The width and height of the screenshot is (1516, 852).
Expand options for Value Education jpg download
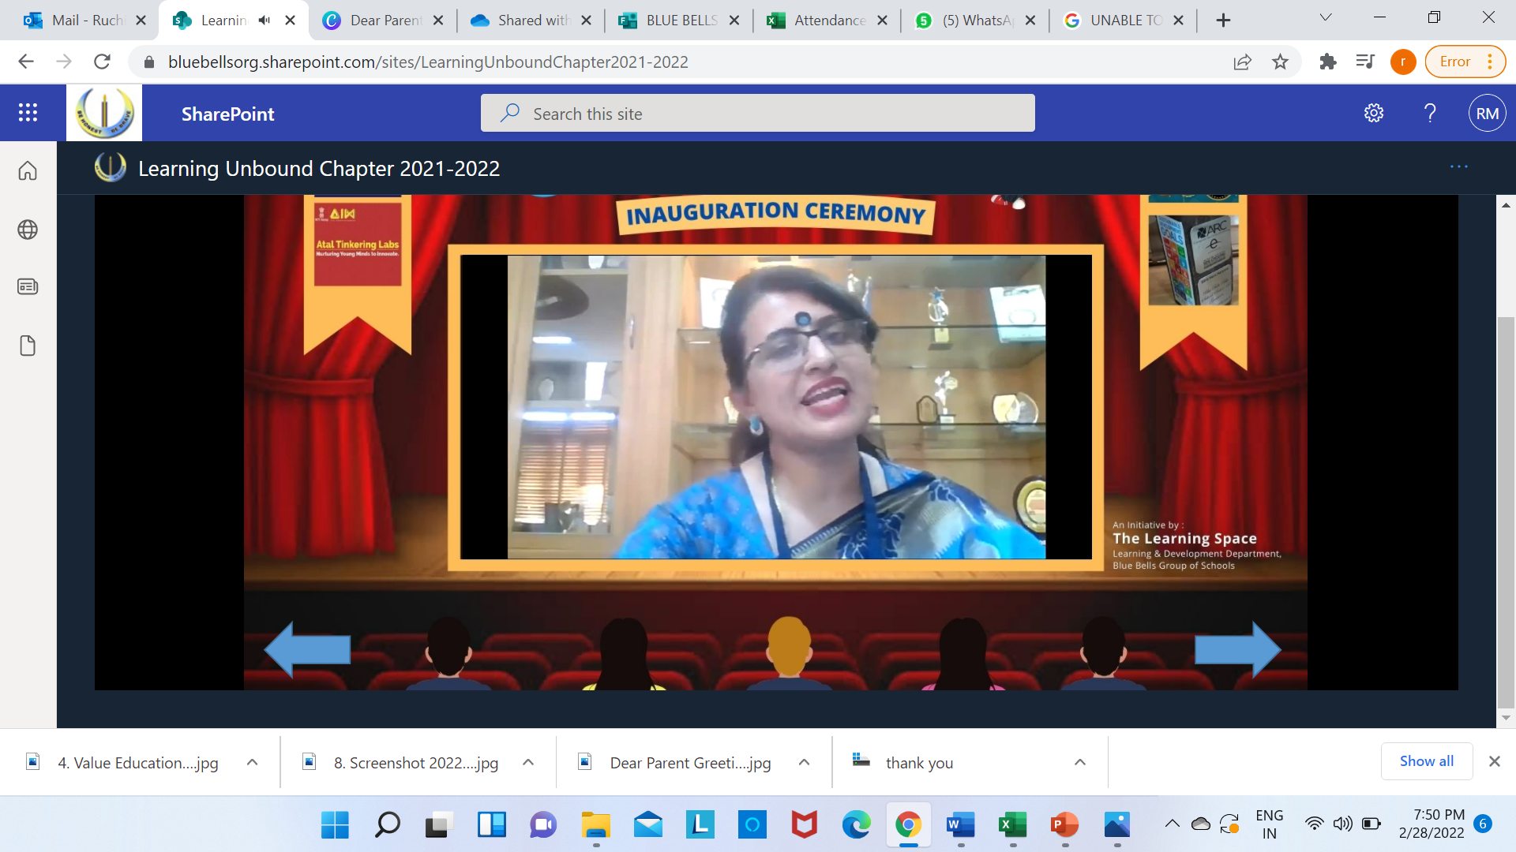pos(252,762)
